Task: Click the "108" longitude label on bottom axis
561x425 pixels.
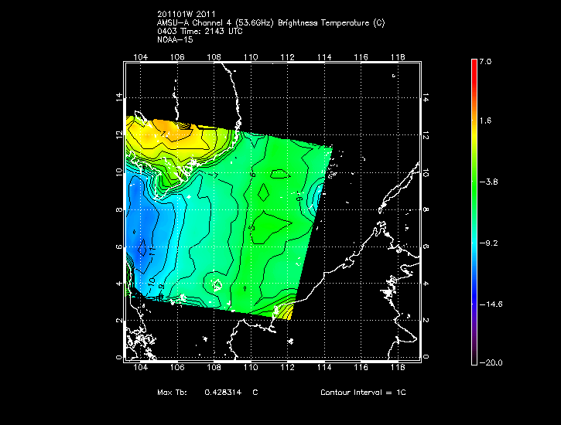Action: (x=214, y=368)
